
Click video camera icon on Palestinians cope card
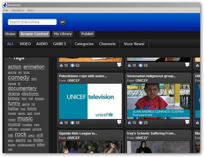[119, 122]
